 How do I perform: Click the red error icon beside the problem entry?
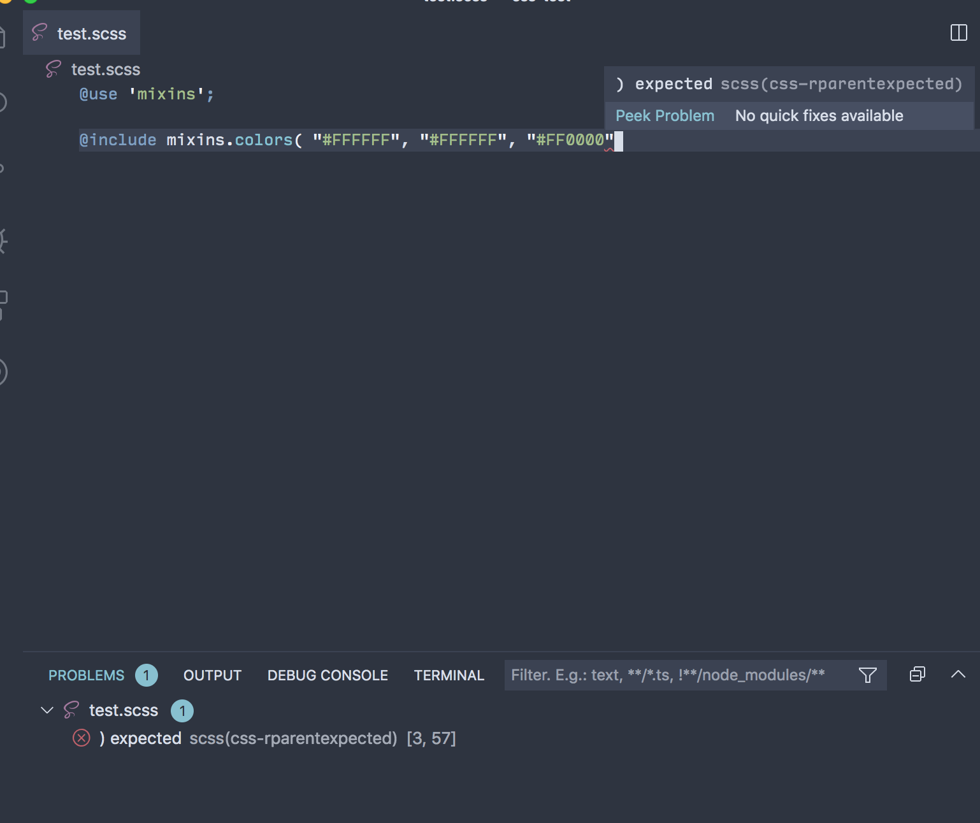81,738
